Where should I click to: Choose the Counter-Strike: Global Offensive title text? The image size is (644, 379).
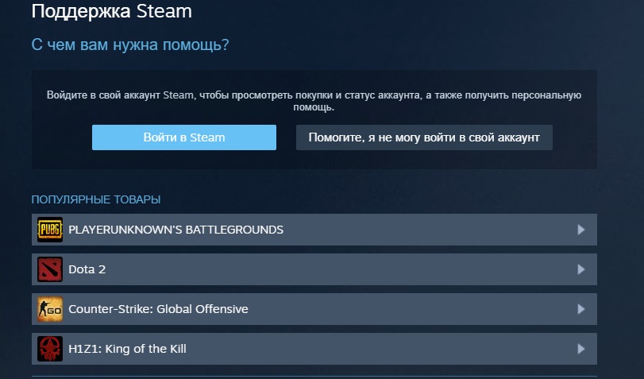point(158,309)
